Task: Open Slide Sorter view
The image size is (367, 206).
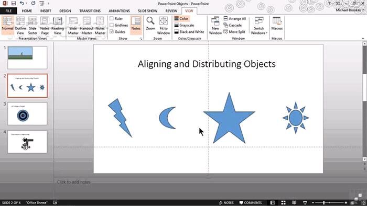Action: (x=33, y=25)
